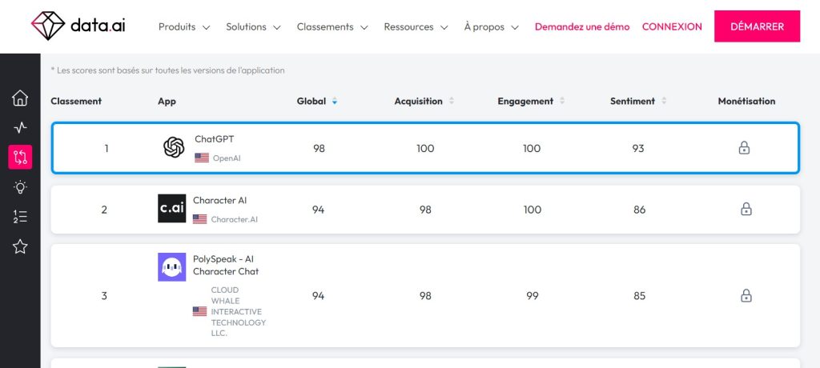Click the PolySpeak monetisation lock icon
The width and height of the screenshot is (820, 368).
[746, 295]
